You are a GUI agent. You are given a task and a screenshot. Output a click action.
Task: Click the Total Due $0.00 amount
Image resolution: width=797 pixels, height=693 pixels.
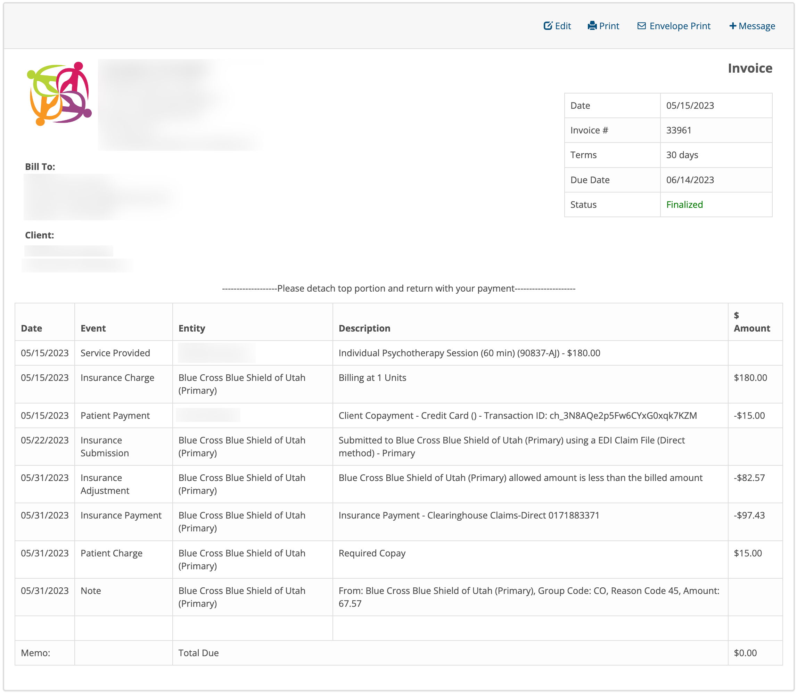point(745,653)
